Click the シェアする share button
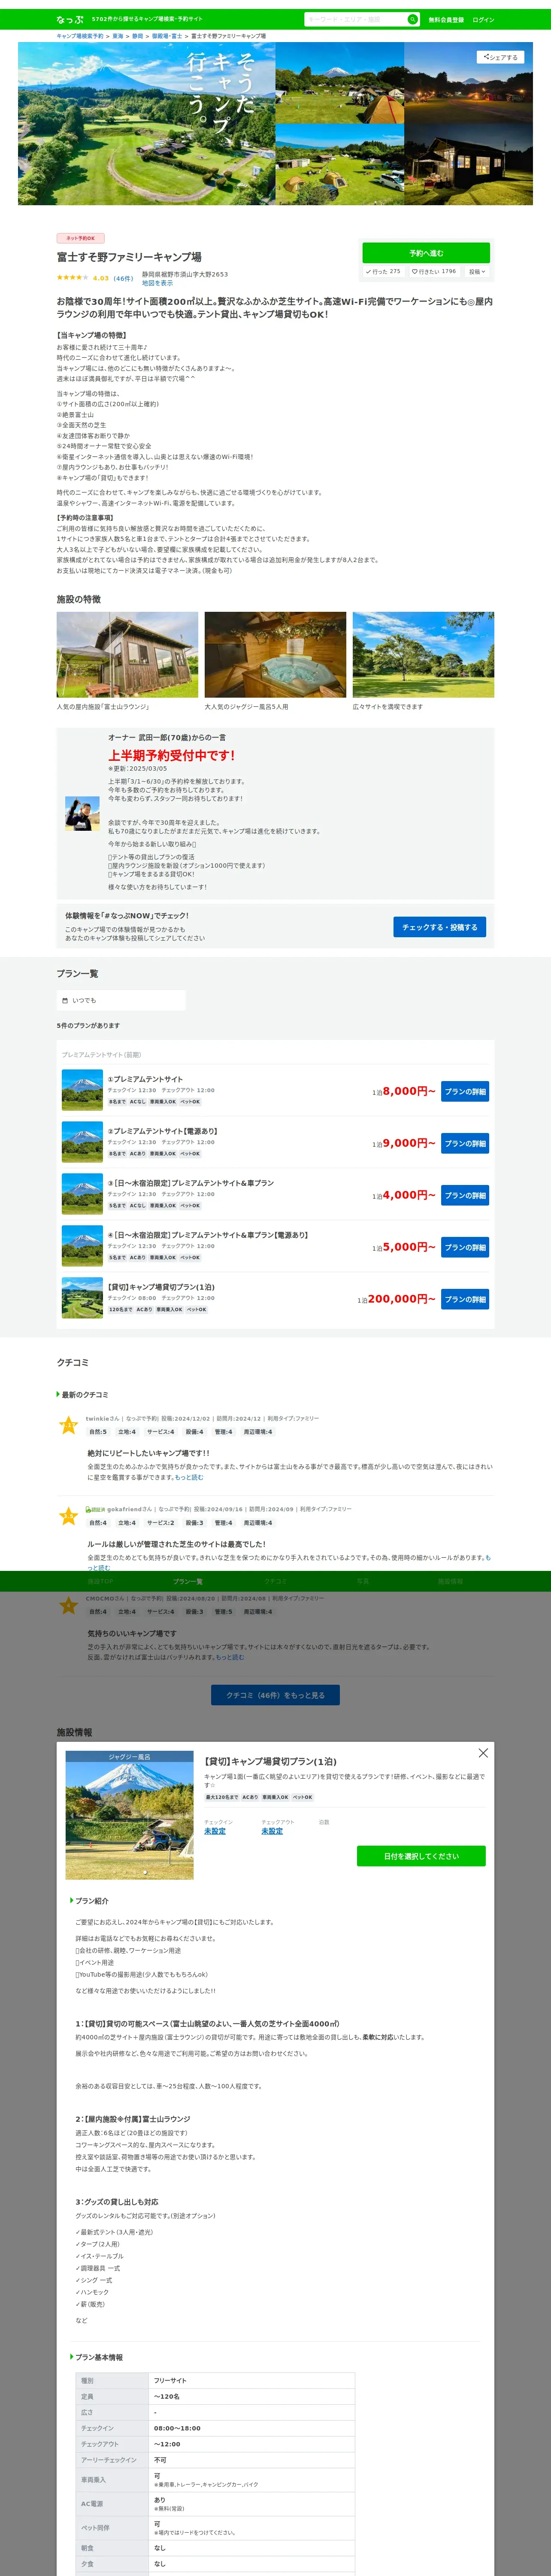551x2576 pixels. tap(500, 57)
